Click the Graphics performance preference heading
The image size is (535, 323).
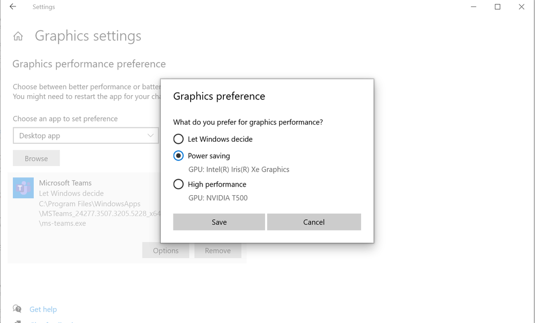(89, 64)
